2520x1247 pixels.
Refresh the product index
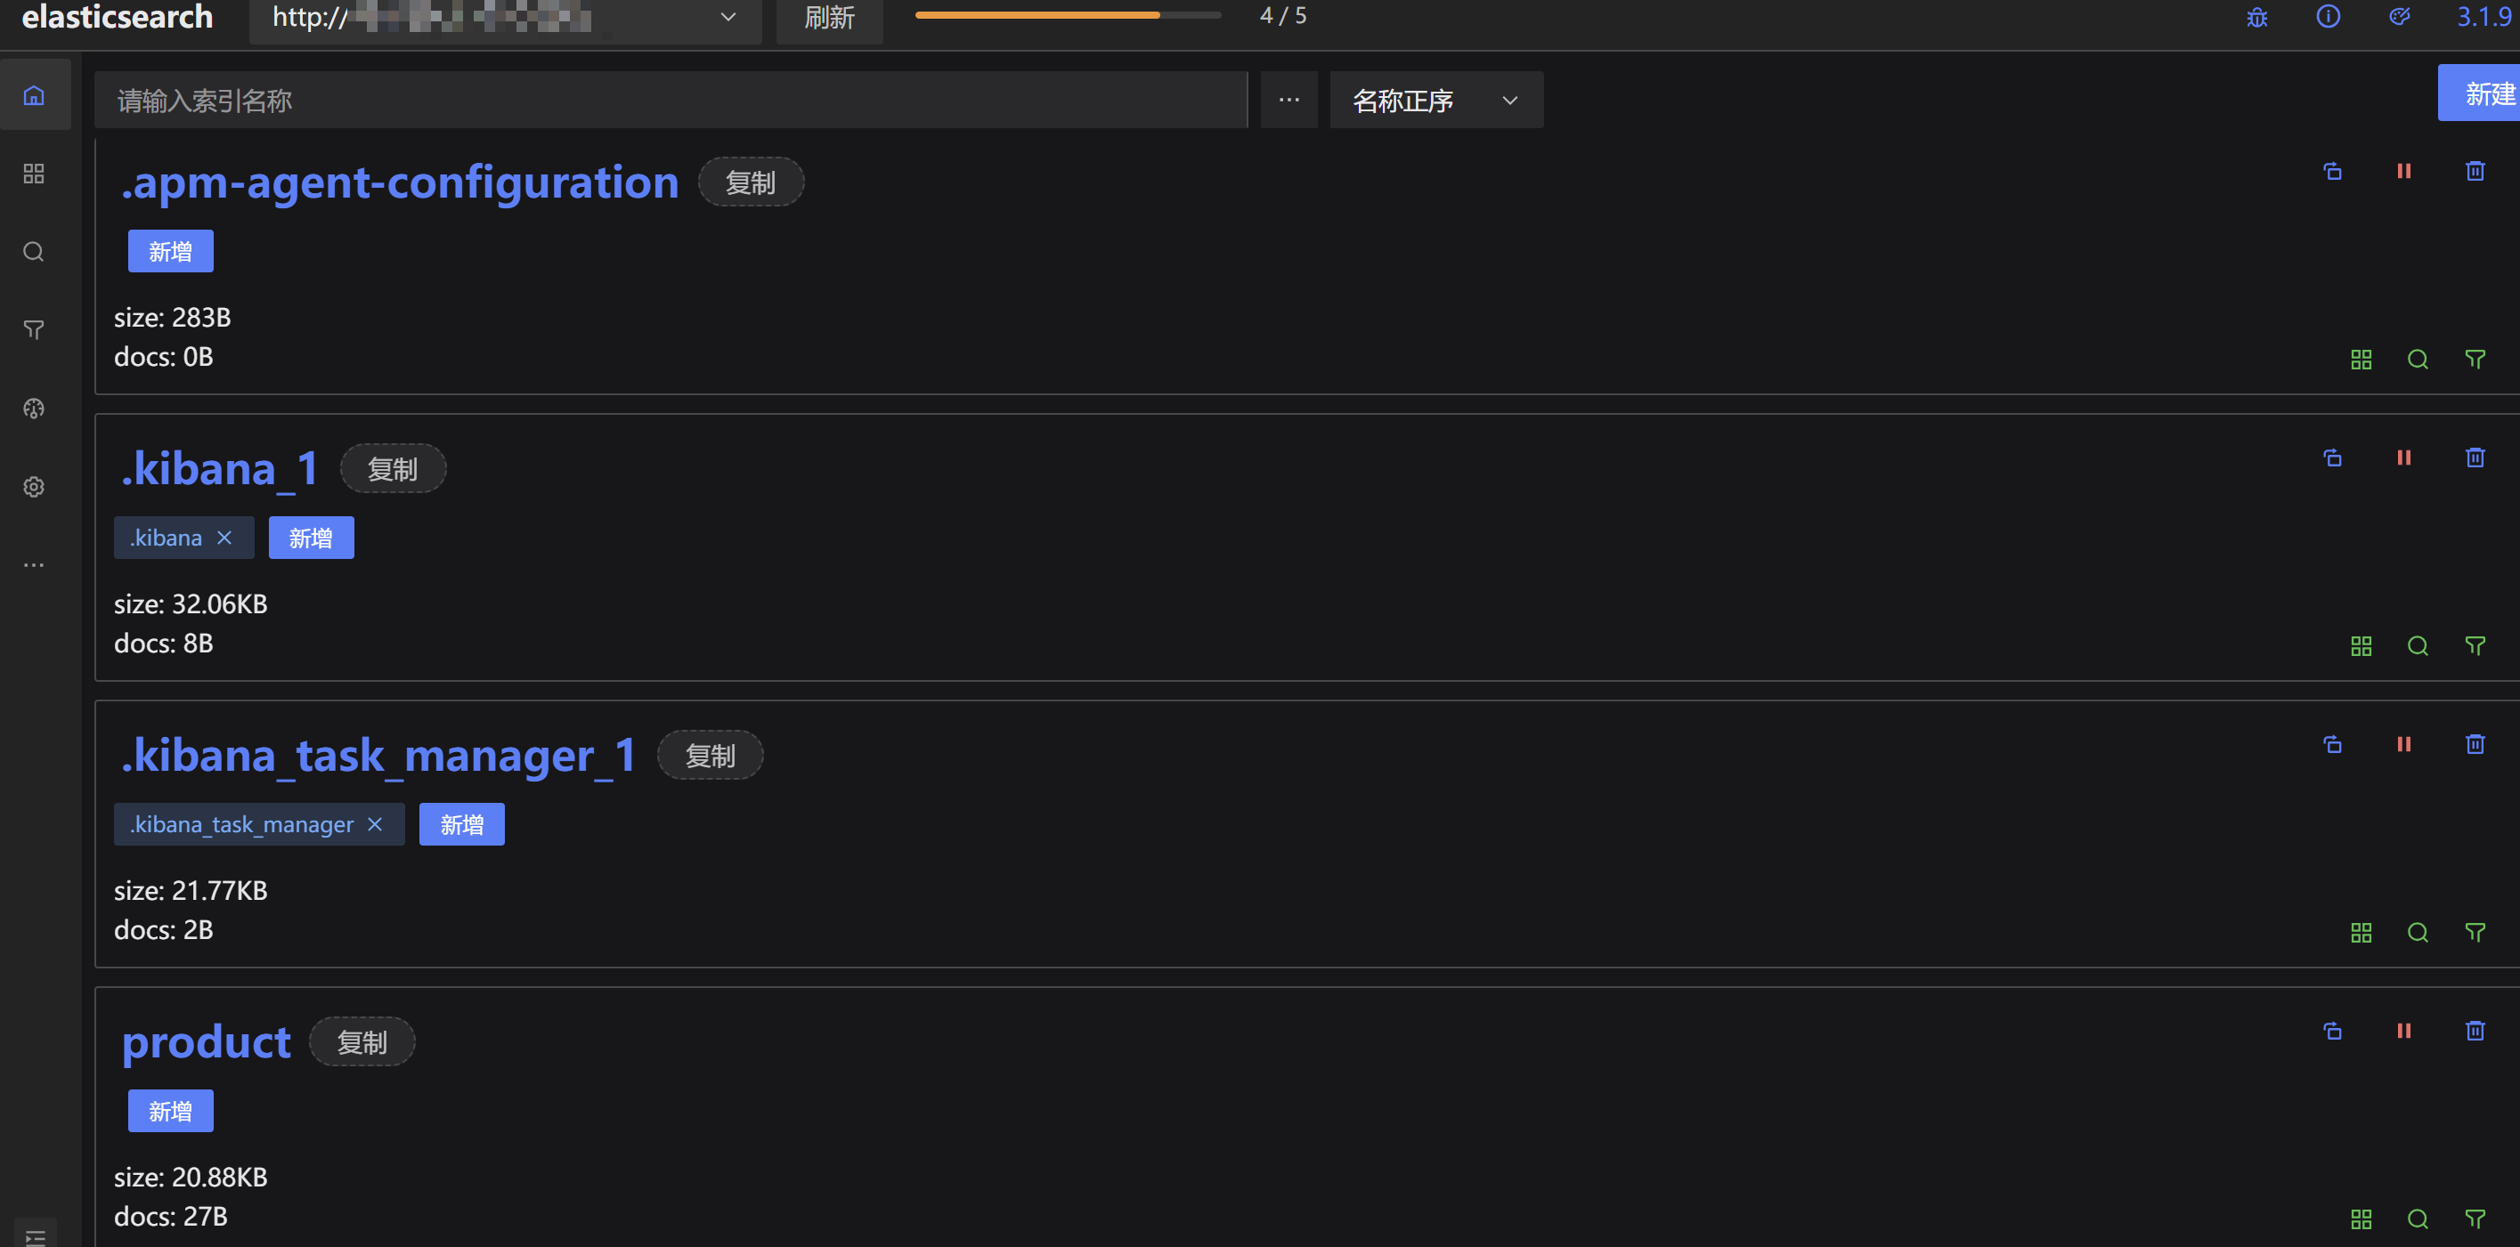(x=2332, y=1031)
